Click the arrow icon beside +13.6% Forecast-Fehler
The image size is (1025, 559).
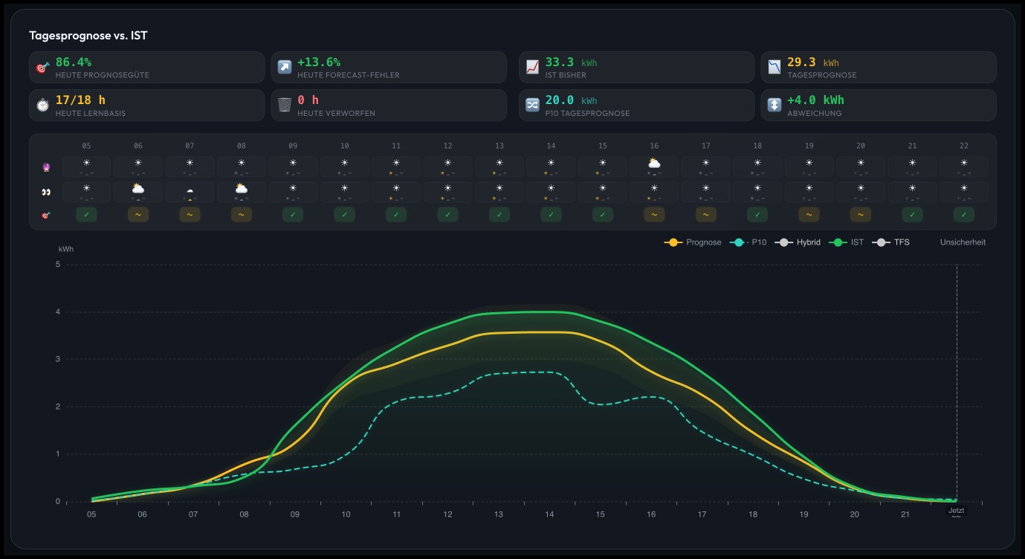pos(285,68)
